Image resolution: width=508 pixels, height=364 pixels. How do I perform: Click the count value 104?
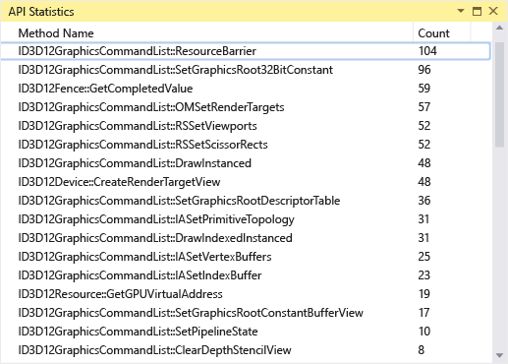click(x=427, y=51)
